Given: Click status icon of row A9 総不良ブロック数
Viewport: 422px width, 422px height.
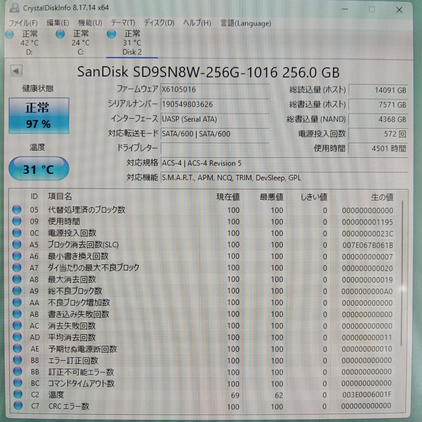Looking at the screenshot, I should click(x=17, y=291).
